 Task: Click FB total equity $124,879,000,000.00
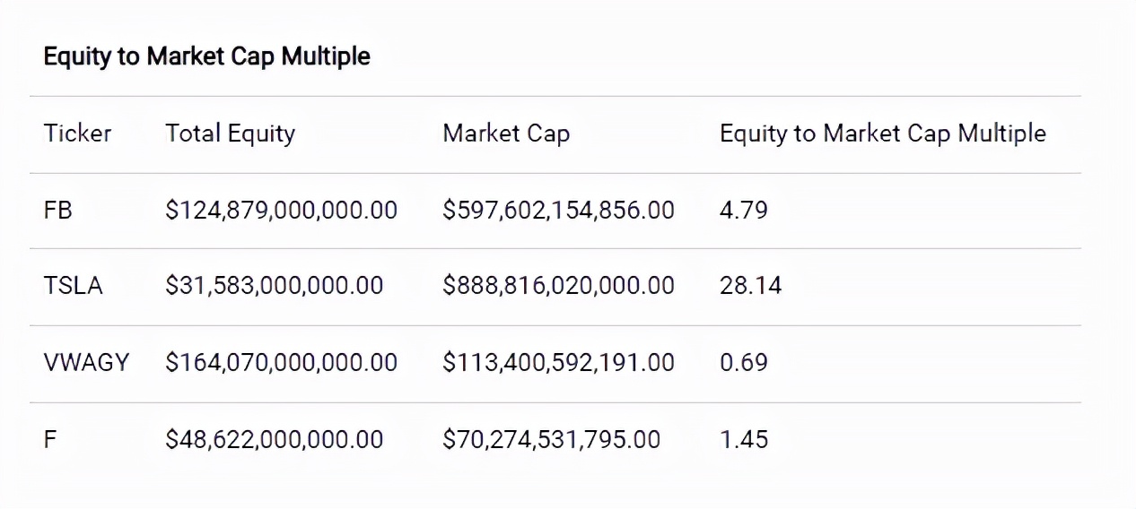point(281,210)
